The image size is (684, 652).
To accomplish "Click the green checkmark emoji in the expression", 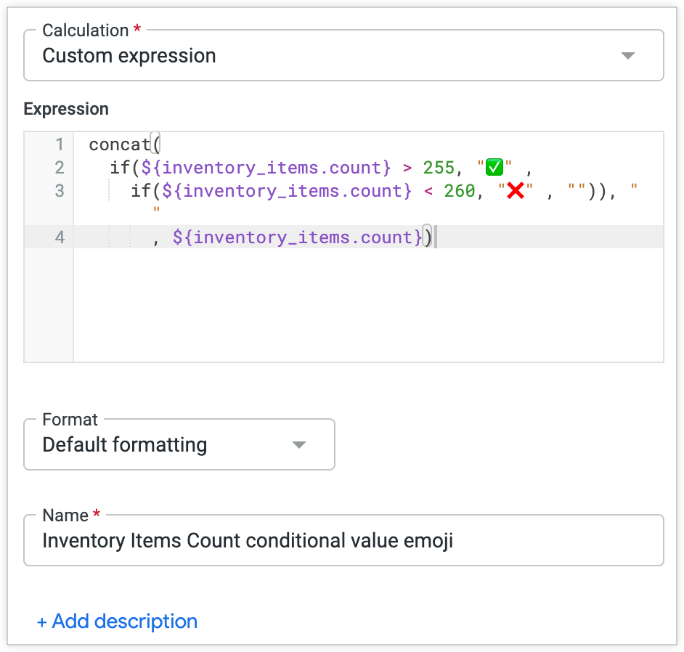I will tap(494, 166).
